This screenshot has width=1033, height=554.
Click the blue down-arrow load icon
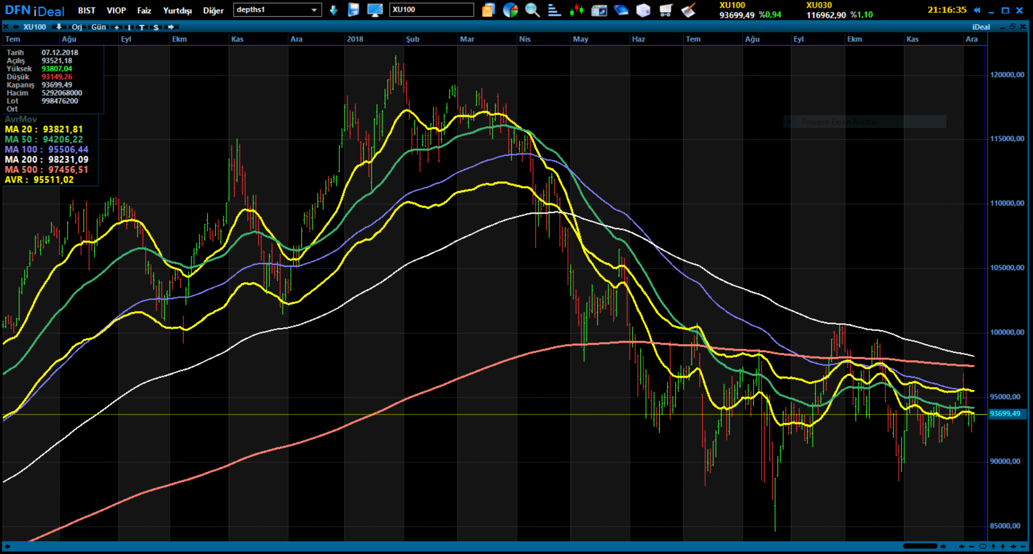tap(334, 10)
